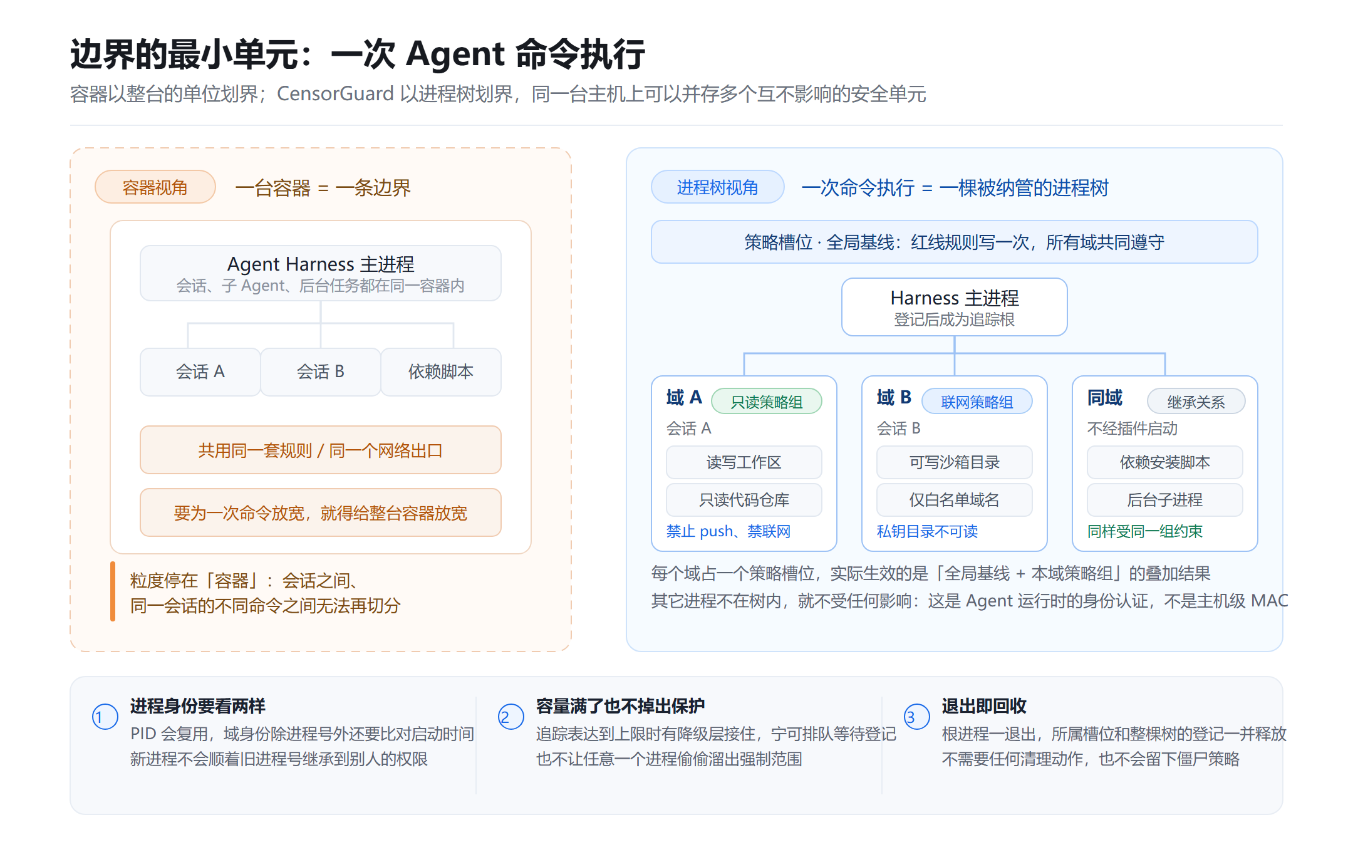1353x852 pixels.
Task: Click the 禁止 push、禁联网 text
Action: 728,531
